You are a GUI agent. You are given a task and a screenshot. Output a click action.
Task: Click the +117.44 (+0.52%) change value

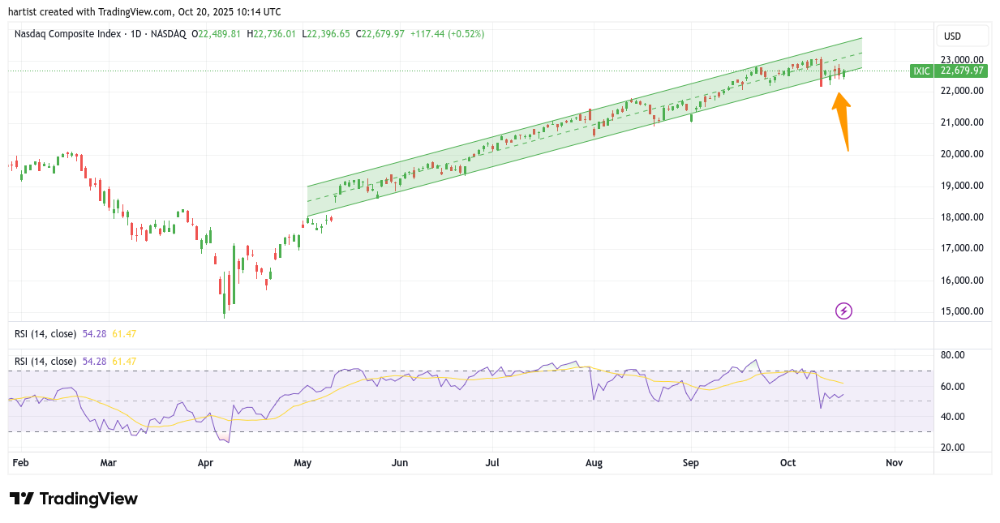[448, 34]
